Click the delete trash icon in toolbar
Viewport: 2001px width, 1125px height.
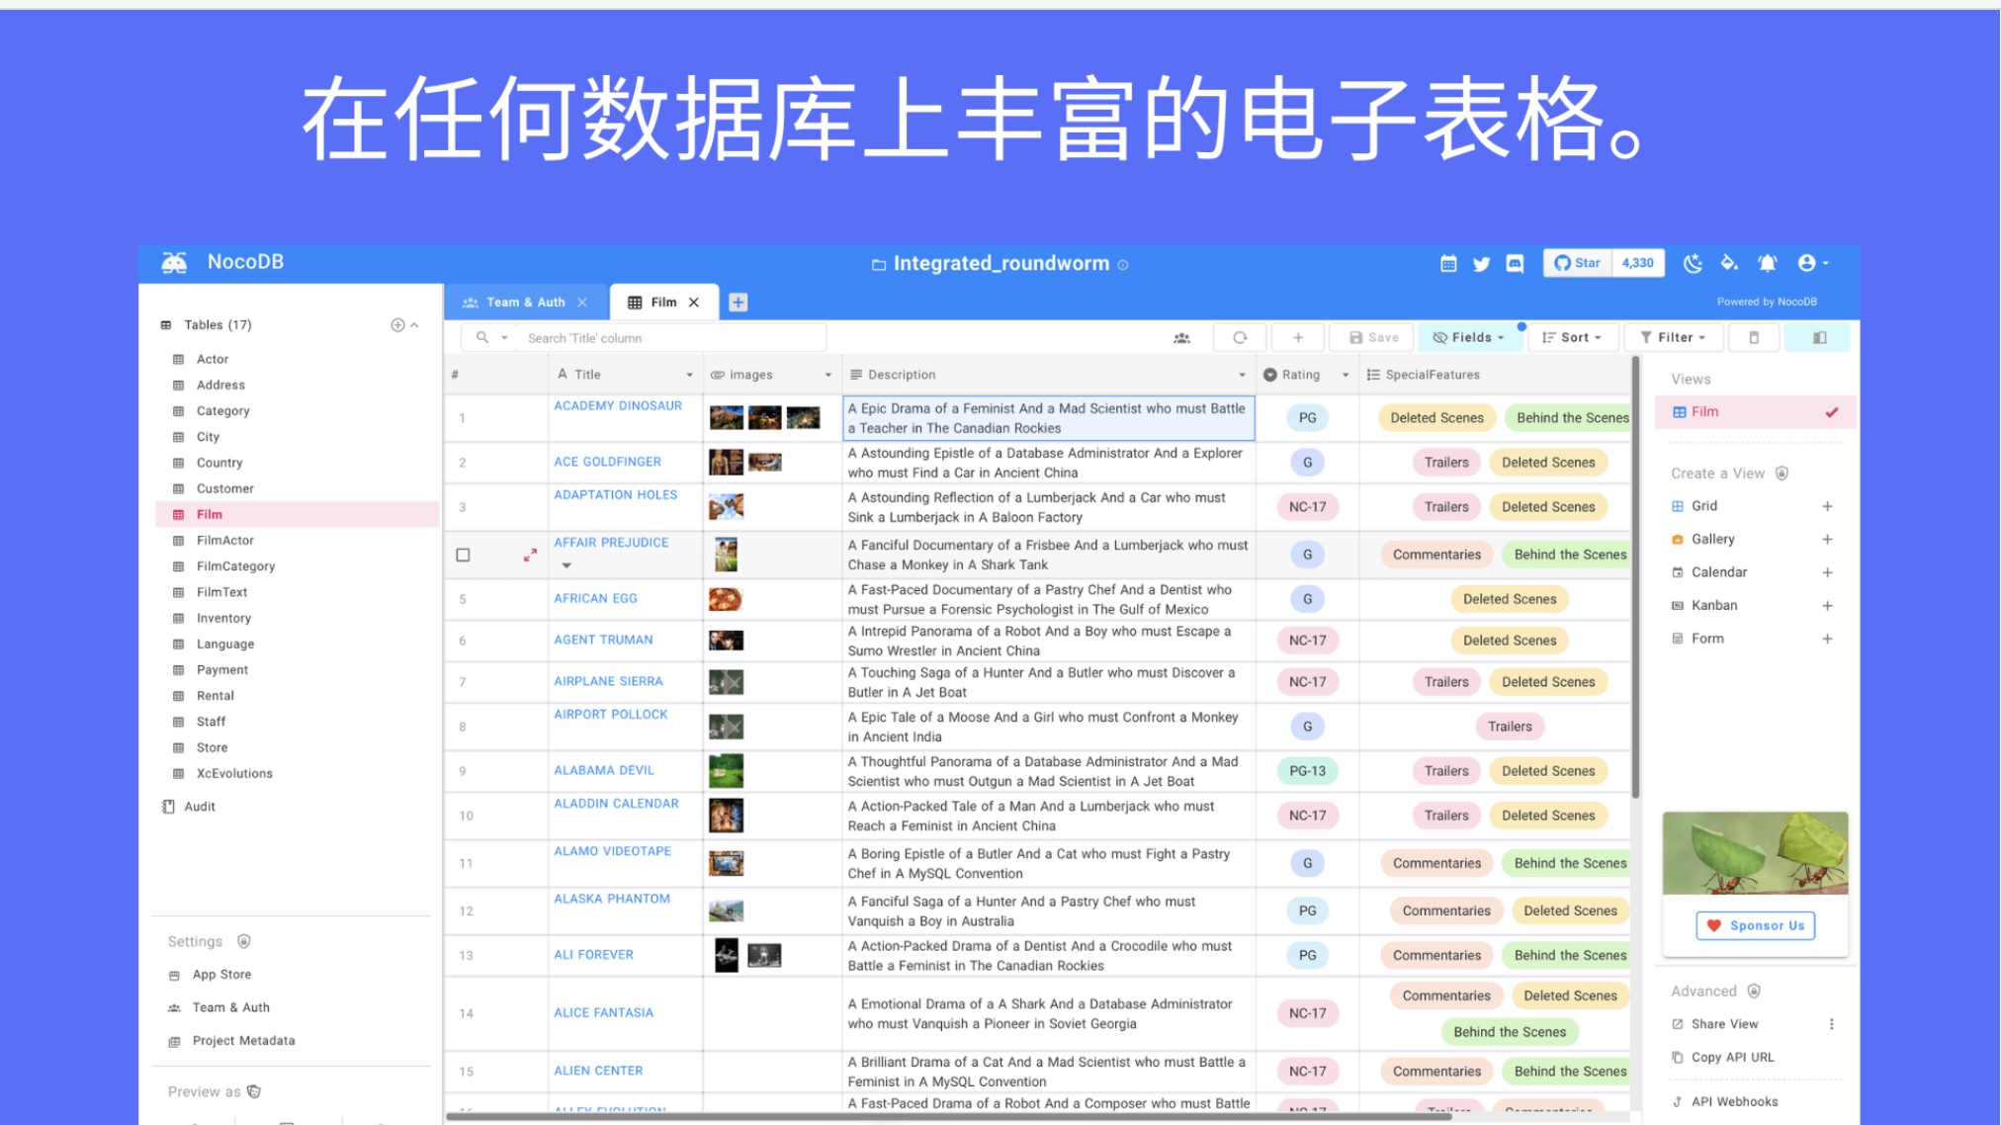[1754, 338]
